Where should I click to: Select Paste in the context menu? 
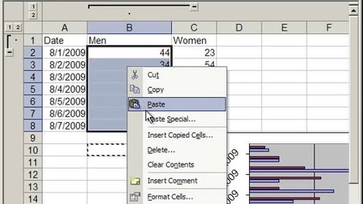coord(177,104)
